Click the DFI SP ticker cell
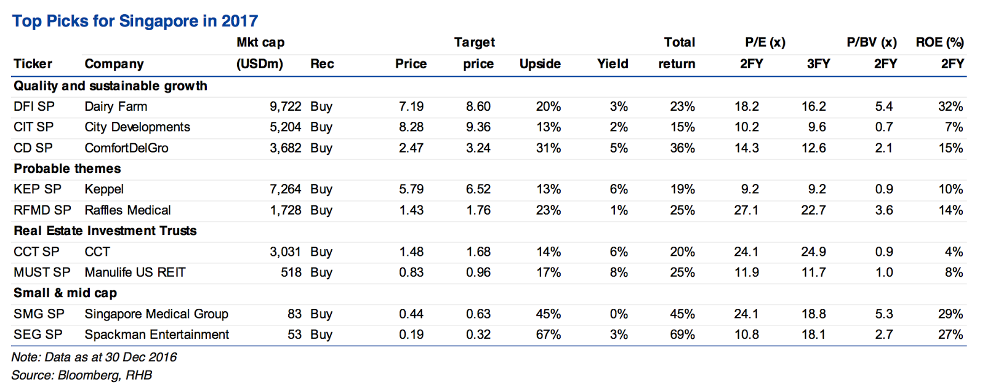 (34, 106)
